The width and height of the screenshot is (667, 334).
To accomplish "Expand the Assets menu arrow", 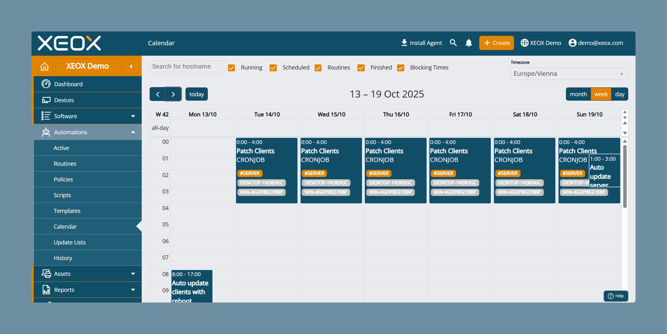I will click(x=133, y=274).
